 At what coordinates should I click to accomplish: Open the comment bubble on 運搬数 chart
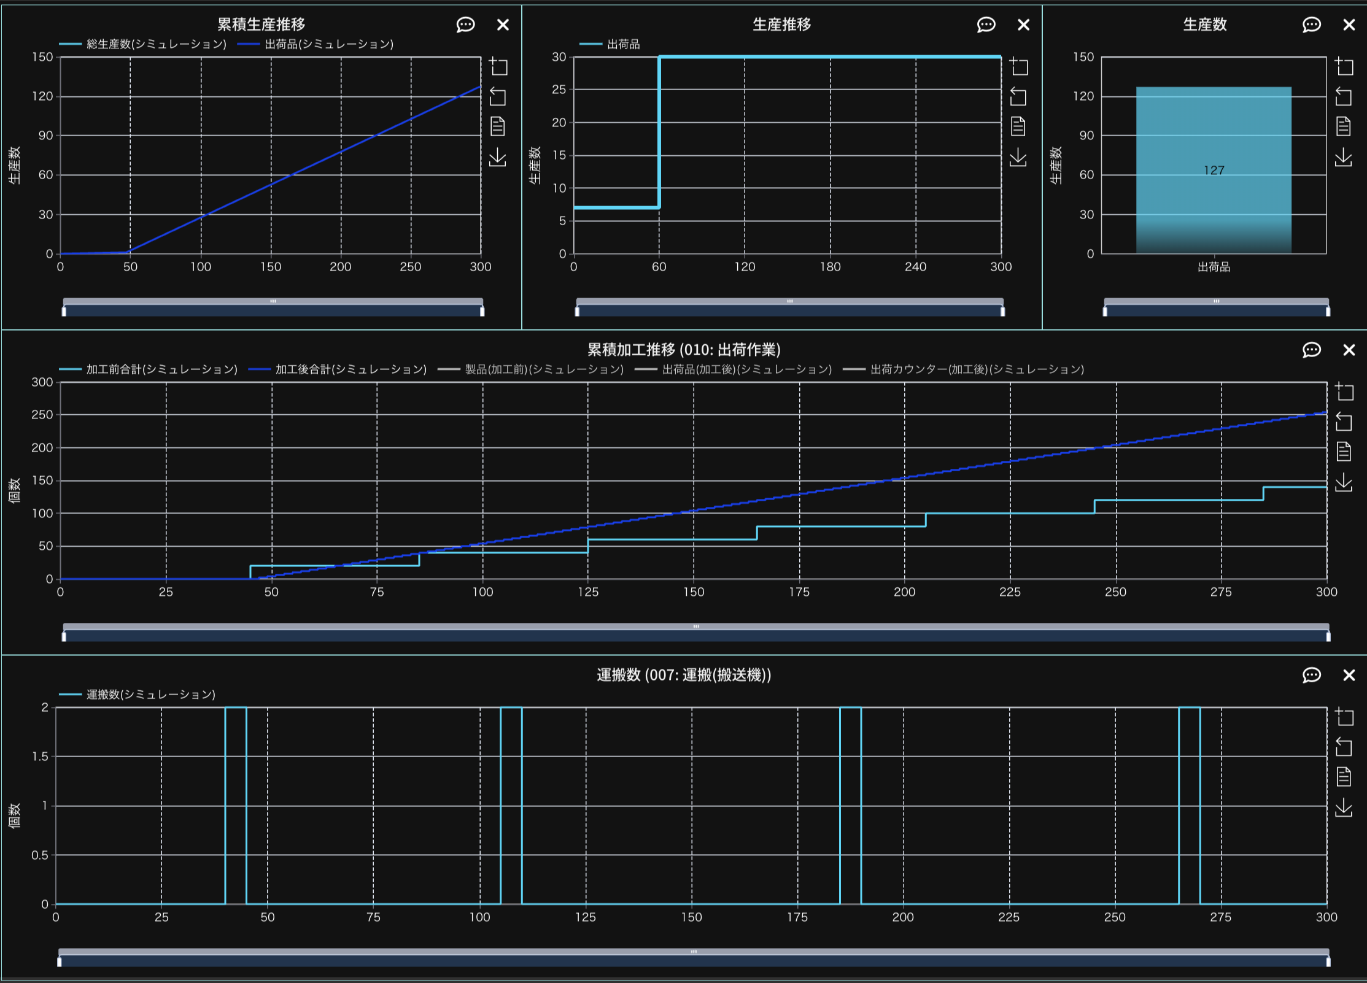click(x=1311, y=675)
